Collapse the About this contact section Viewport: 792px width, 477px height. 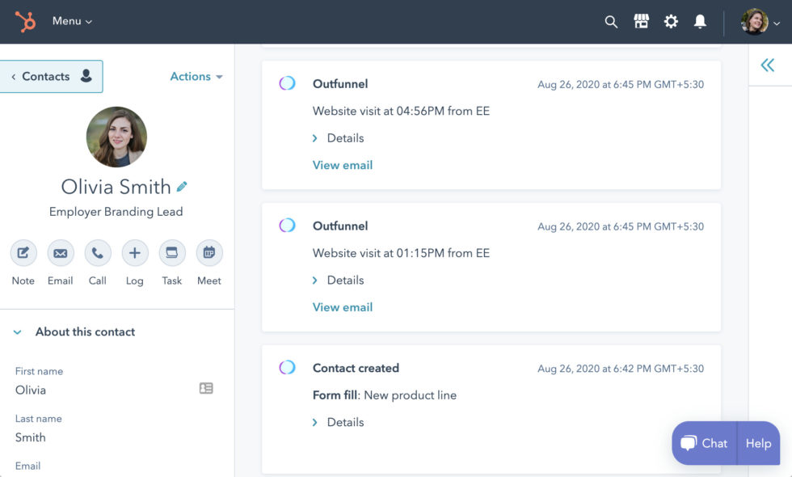[16, 331]
